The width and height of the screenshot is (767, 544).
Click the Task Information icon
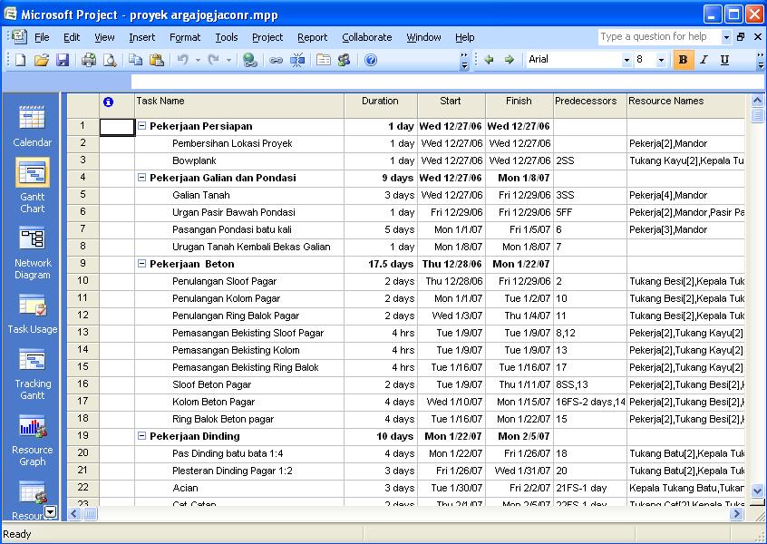(x=323, y=60)
